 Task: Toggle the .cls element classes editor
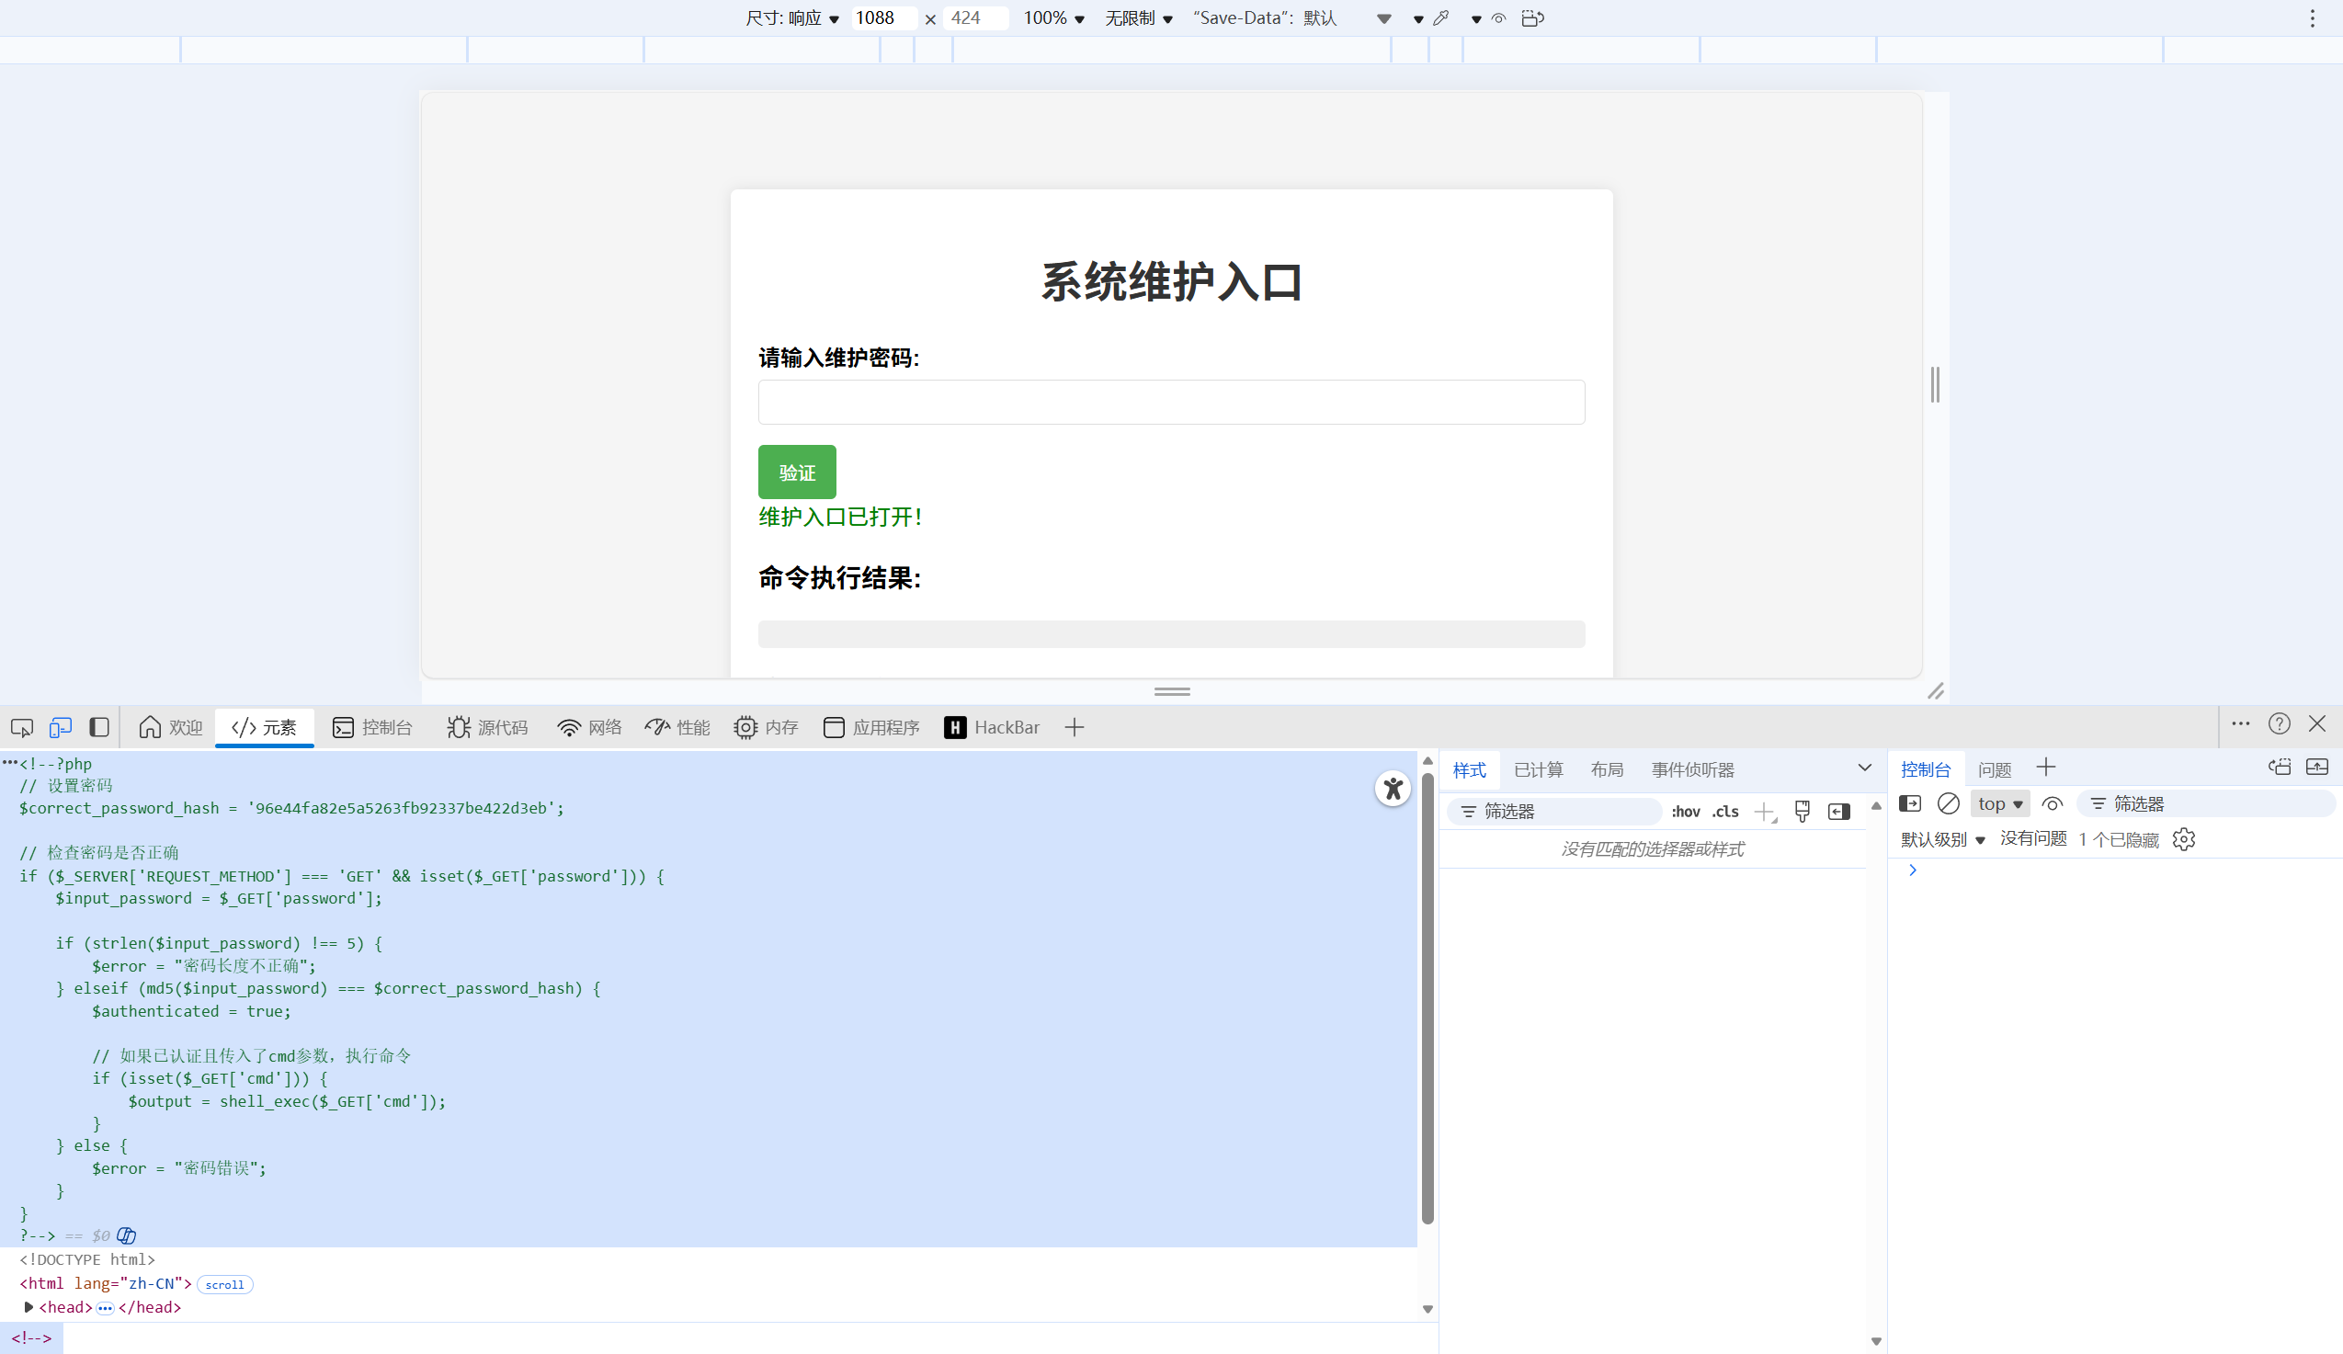(x=1725, y=811)
